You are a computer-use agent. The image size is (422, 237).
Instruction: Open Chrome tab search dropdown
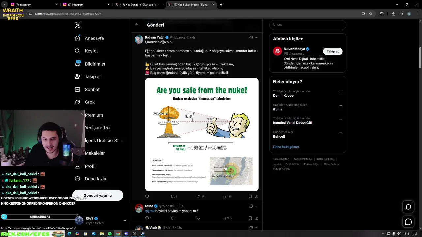4,5
